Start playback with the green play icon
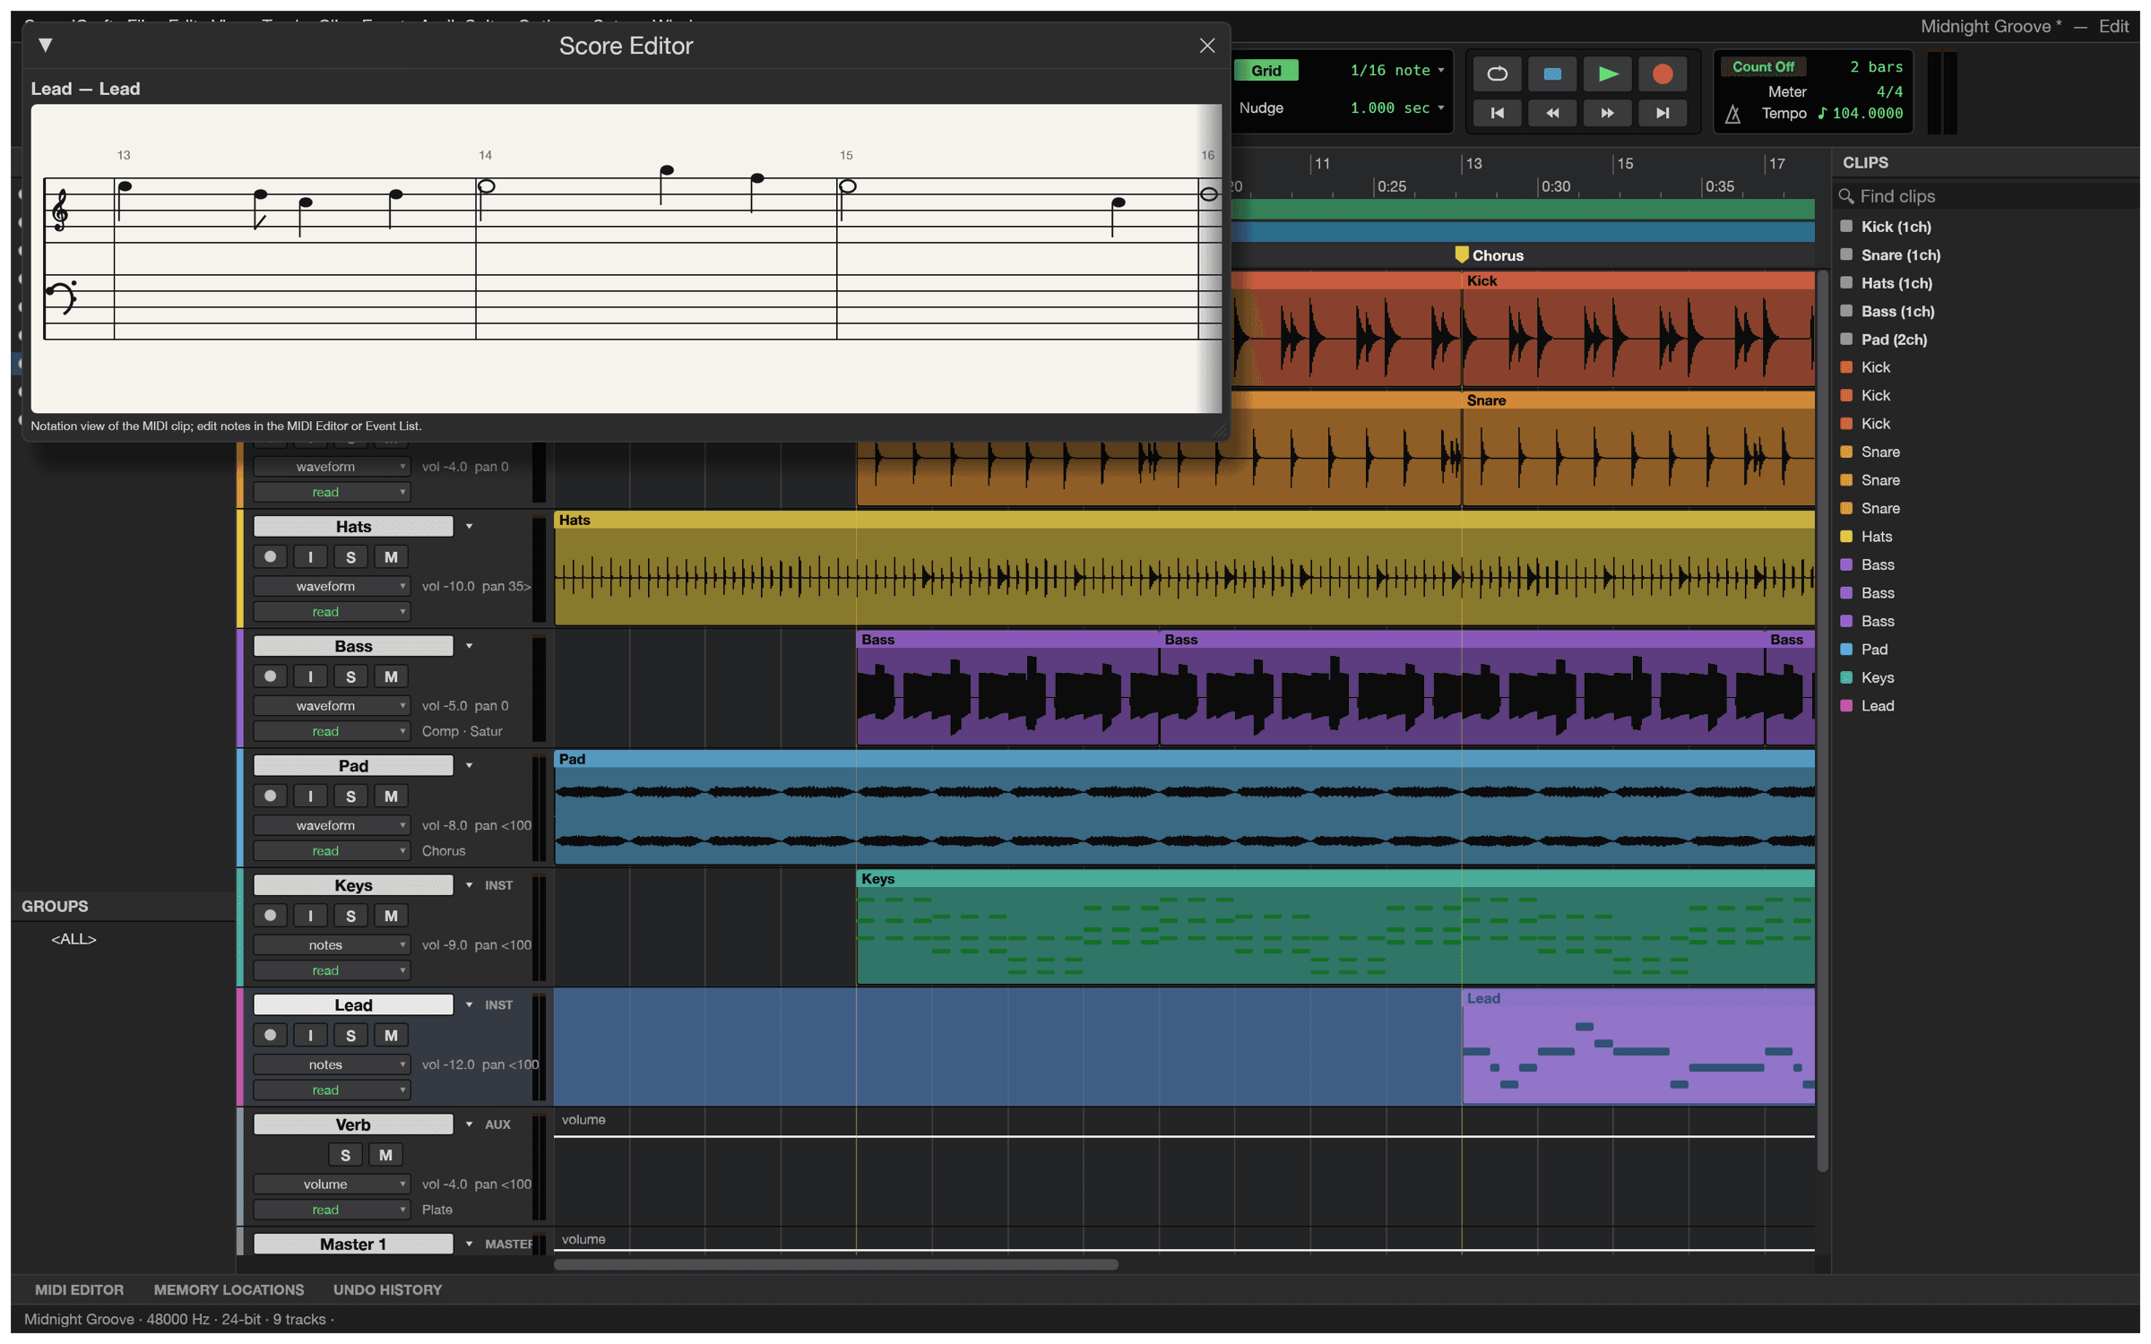The width and height of the screenshot is (2151, 1344). [1608, 73]
